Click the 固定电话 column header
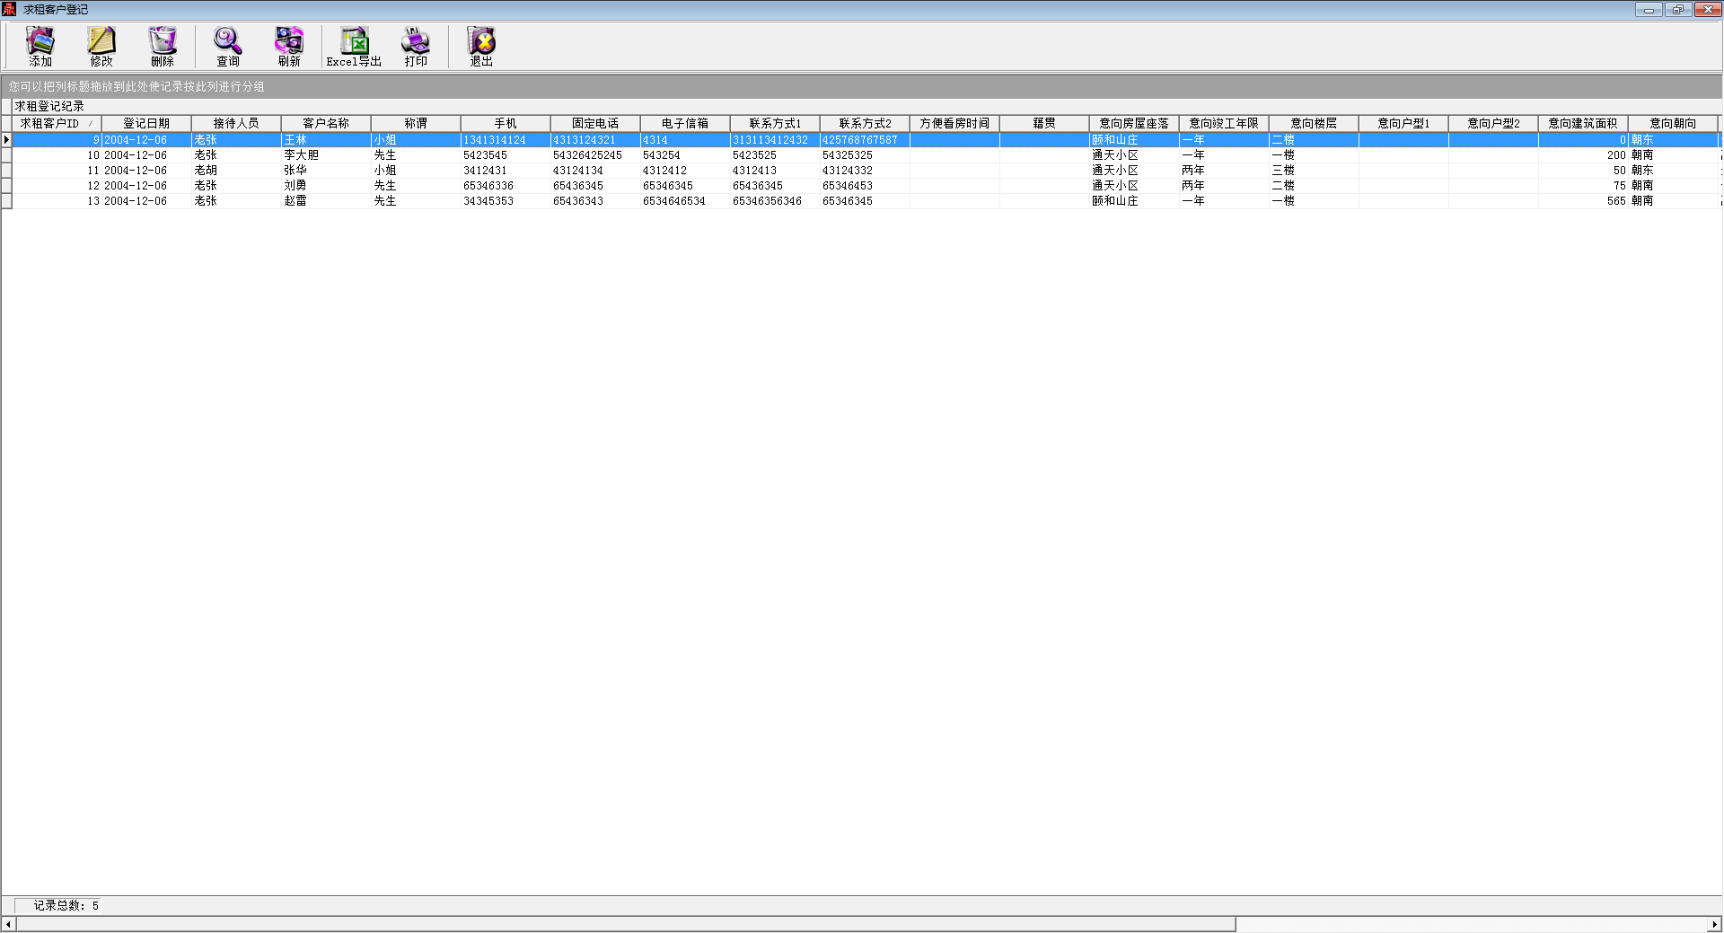The height and width of the screenshot is (933, 1724). pos(595,123)
